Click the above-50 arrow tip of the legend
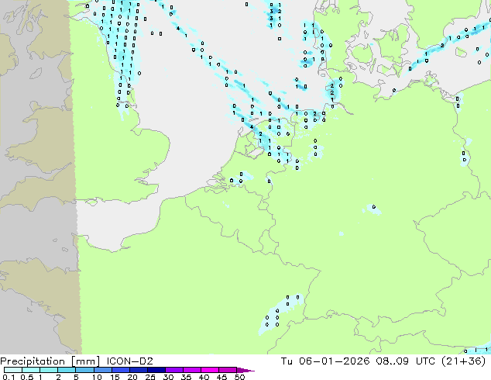This screenshot has height=380, width=491. [245, 370]
